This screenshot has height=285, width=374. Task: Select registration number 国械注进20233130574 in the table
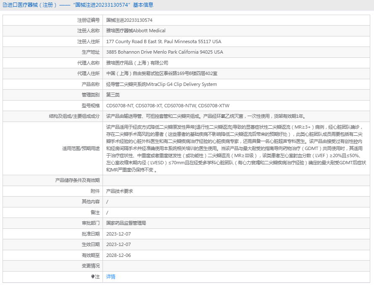[x=129, y=20]
